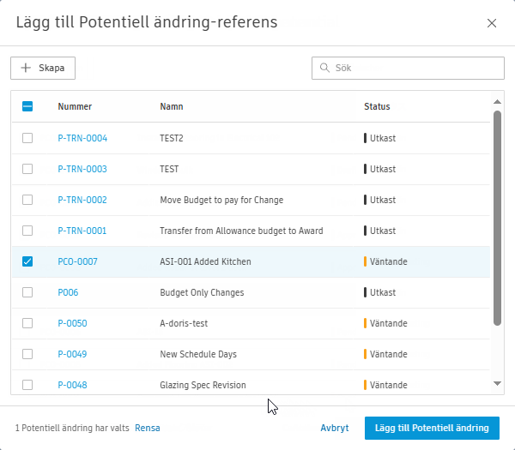This screenshot has width=515, height=450.
Task: Close the dialog with the X icon
Action: (x=492, y=23)
